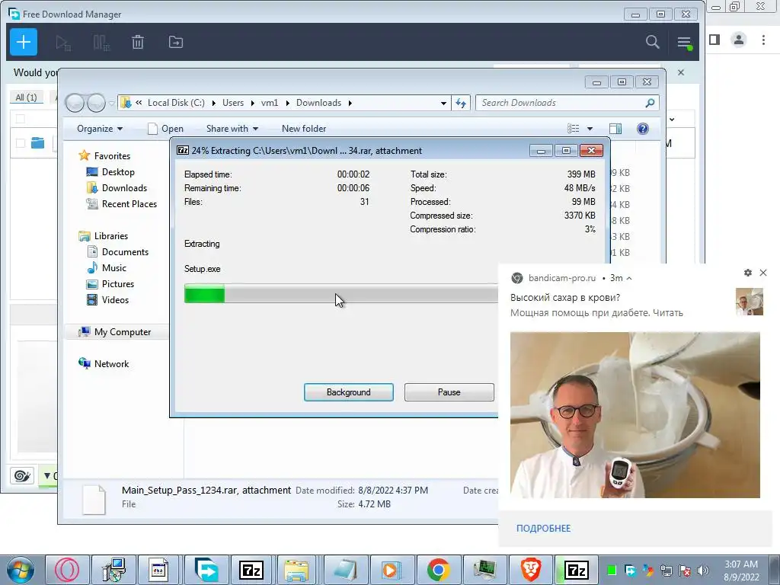The height and width of the screenshot is (585, 780).
Task: Select Videos library
Action: (108, 299)
